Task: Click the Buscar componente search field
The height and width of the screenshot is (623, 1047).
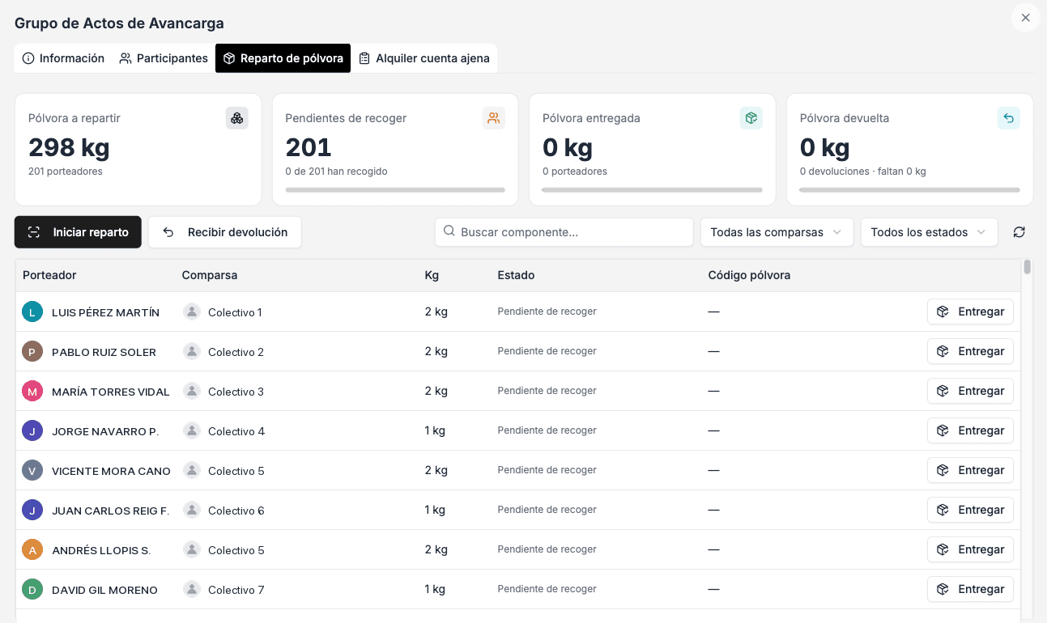Action: click(x=564, y=232)
